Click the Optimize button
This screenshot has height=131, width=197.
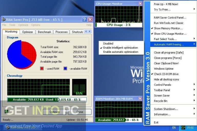coord(55,112)
